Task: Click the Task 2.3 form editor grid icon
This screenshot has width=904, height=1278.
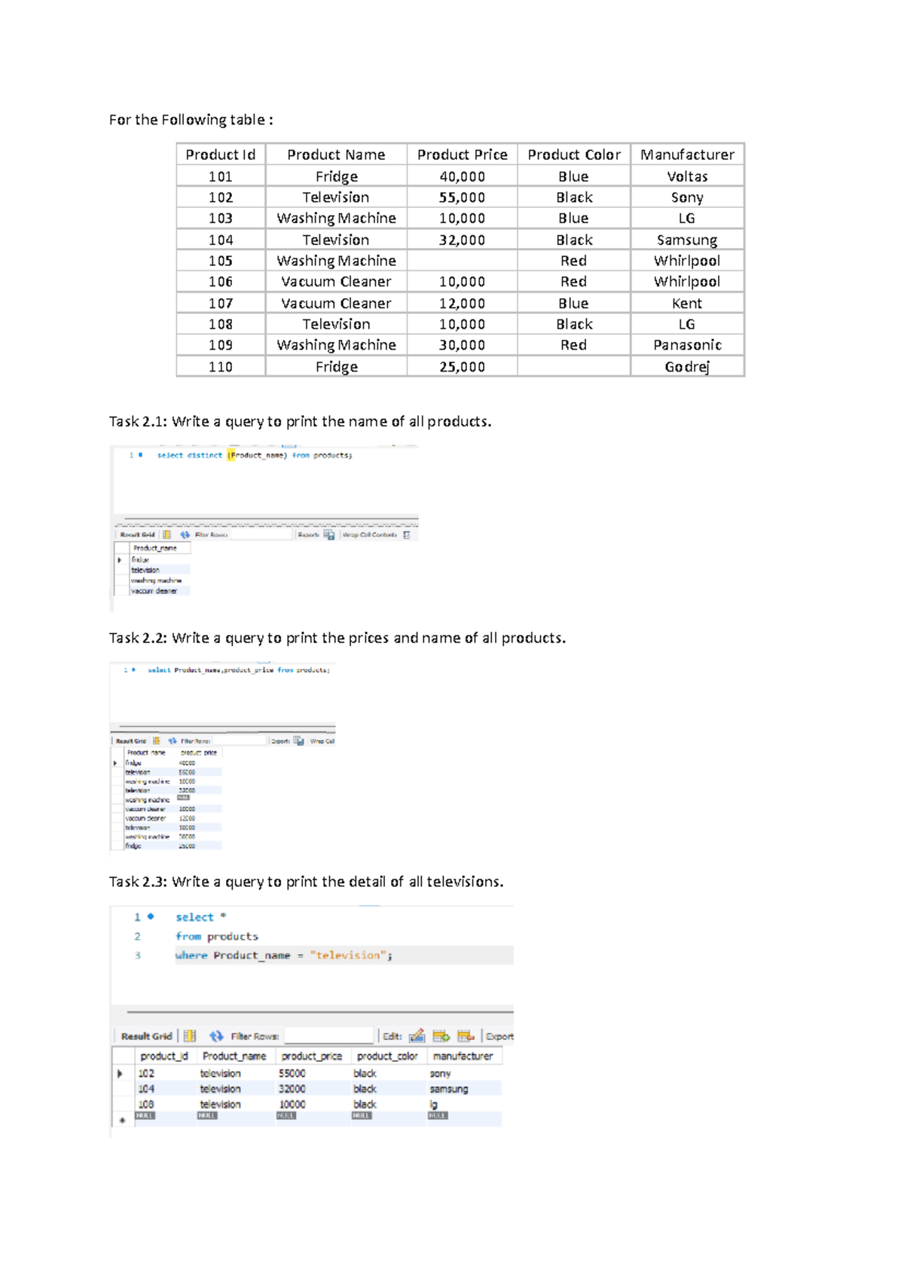Action: (x=190, y=1036)
